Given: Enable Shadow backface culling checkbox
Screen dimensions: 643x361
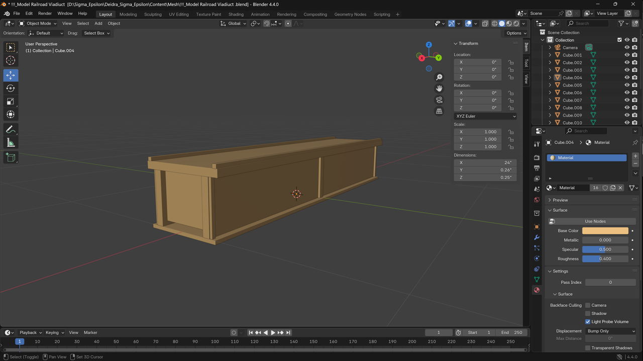Looking at the screenshot, I should 588,313.
